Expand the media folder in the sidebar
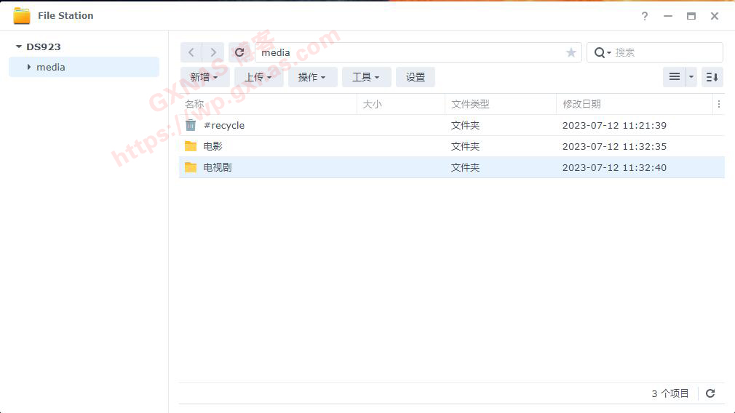This screenshot has height=413, width=735. 28,67
